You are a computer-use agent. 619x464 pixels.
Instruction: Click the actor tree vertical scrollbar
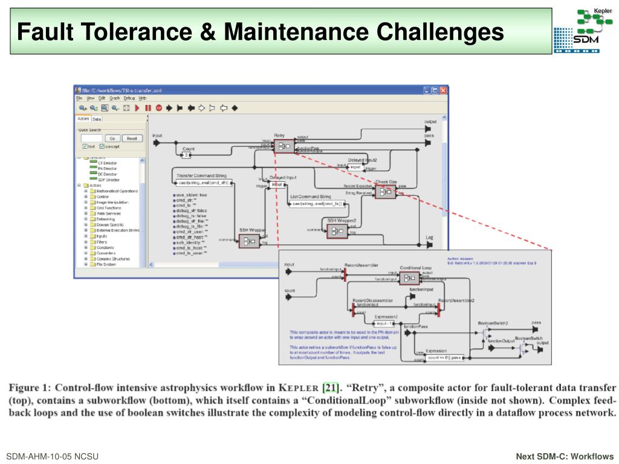[143, 213]
